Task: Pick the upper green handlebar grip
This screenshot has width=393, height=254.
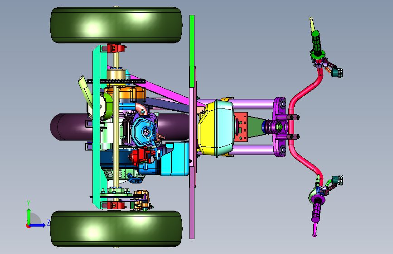Action: click(316, 43)
